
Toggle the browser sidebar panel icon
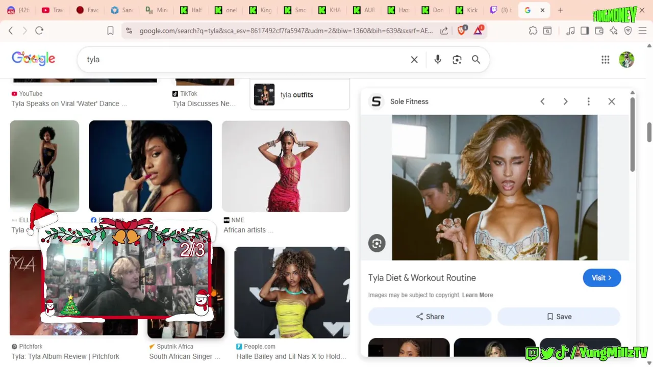(x=585, y=31)
